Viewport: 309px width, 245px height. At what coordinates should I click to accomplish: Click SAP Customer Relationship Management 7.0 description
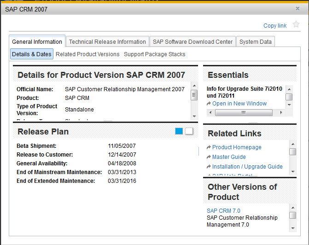[242, 221]
